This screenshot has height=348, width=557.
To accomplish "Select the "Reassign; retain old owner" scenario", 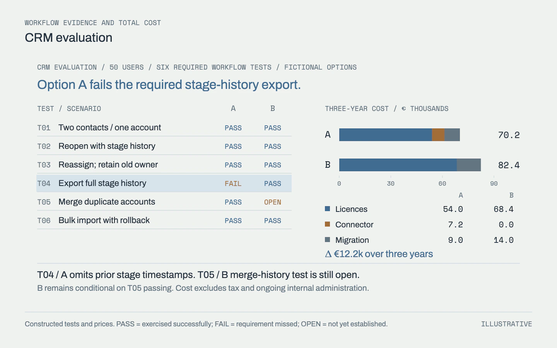I will 108,165.
